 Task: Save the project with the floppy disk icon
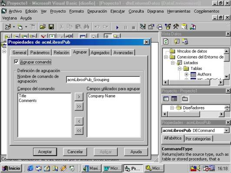pos(51,27)
